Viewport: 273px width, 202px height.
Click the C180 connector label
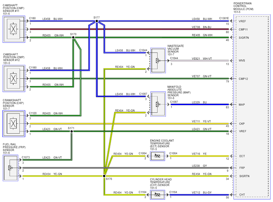[32, 18]
